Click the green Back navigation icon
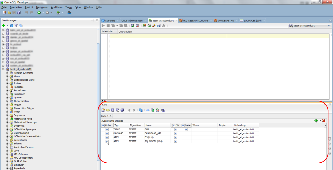 (x=39, y=13)
